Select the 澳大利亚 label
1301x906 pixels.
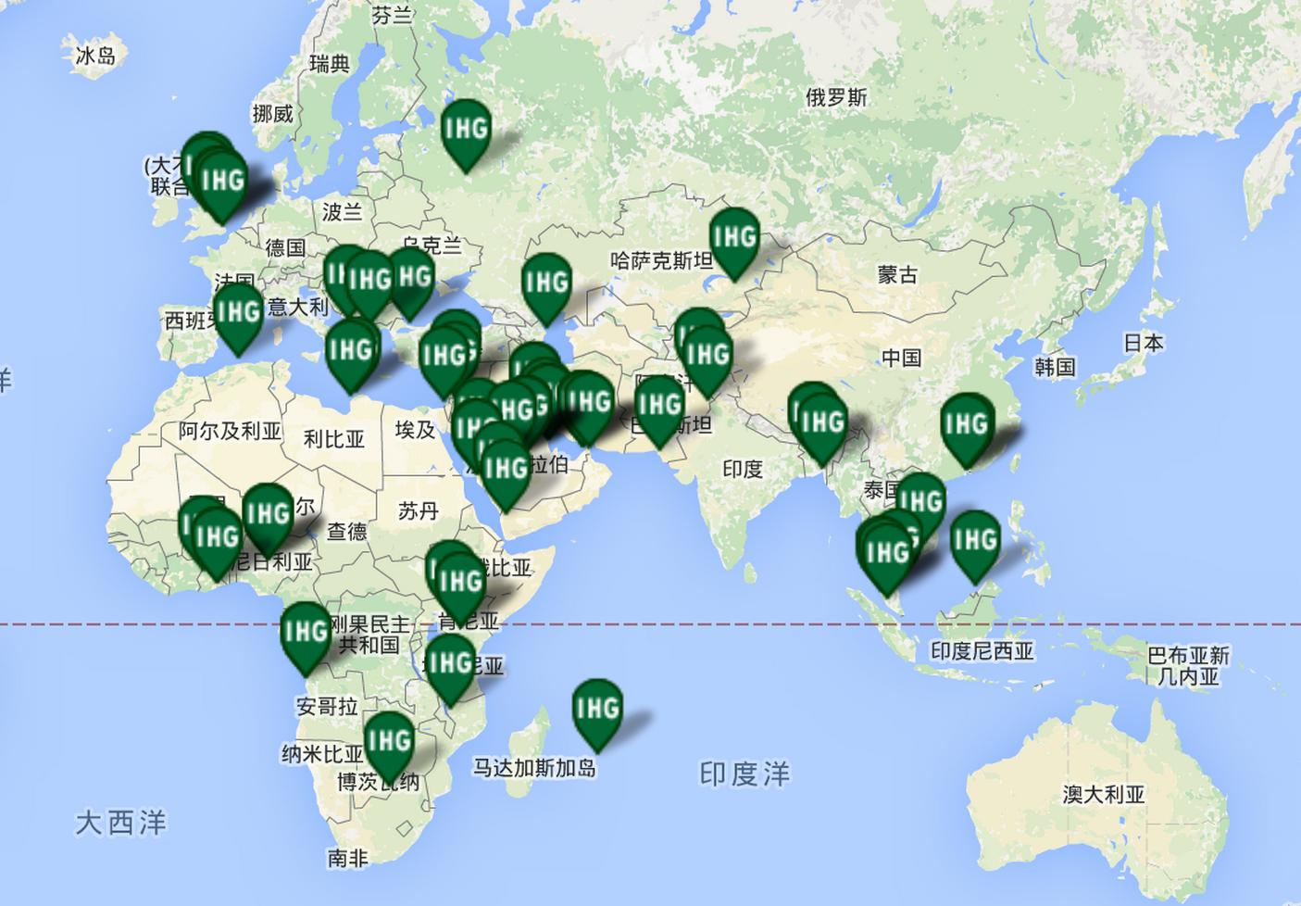click(x=1104, y=794)
